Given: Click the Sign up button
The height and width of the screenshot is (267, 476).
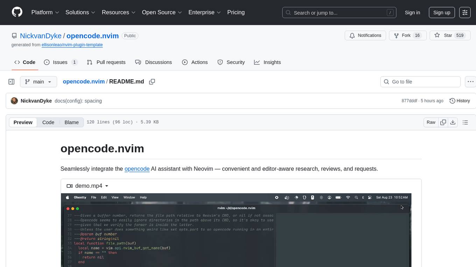Looking at the screenshot, I should point(442,12).
